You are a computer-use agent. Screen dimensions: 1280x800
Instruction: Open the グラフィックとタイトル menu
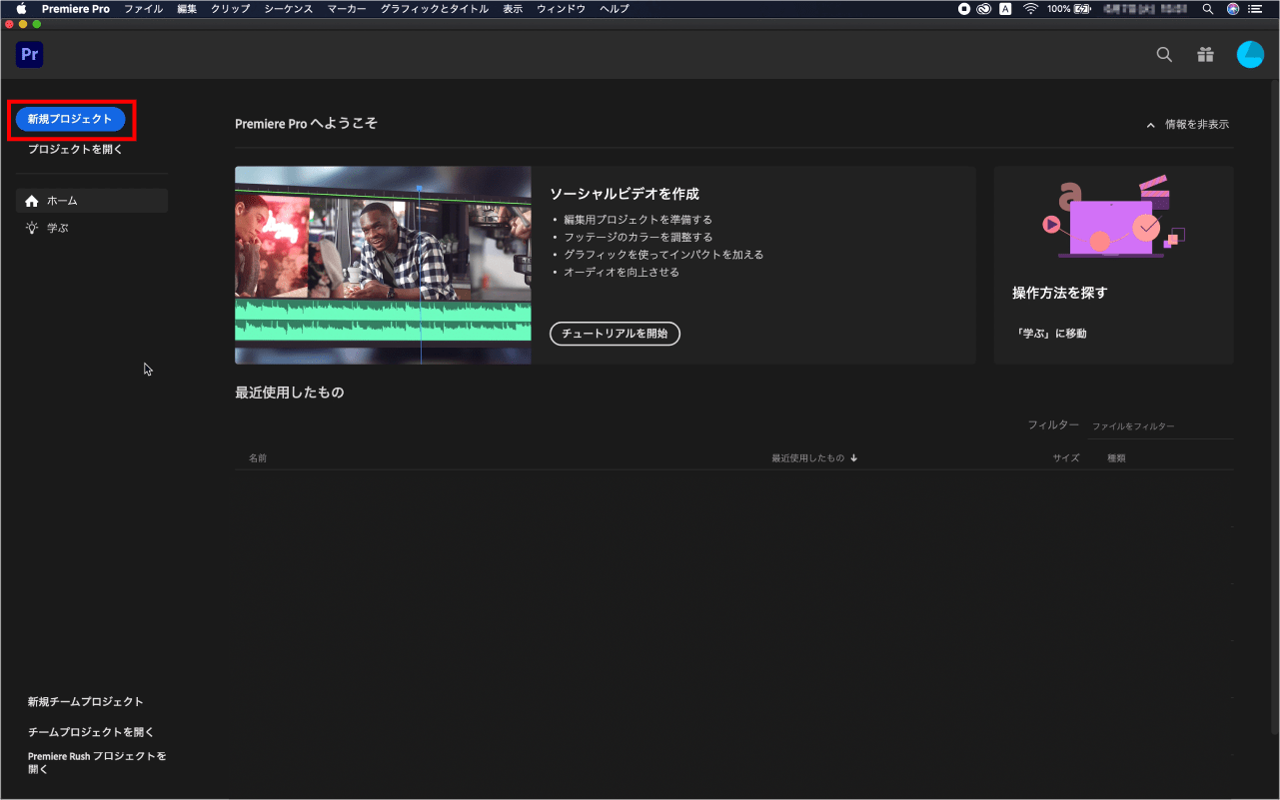tap(435, 9)
